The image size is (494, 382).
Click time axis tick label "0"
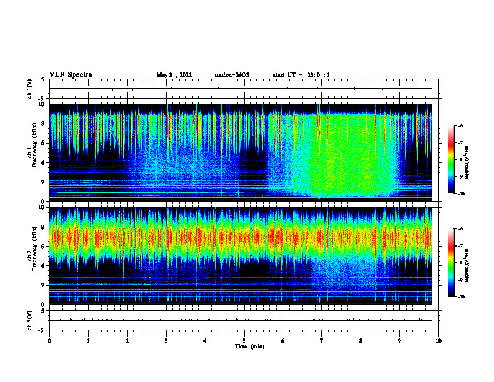(49, 341)
